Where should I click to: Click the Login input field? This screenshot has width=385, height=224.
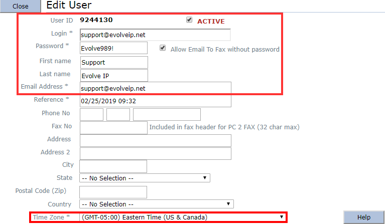pos(155,35)
